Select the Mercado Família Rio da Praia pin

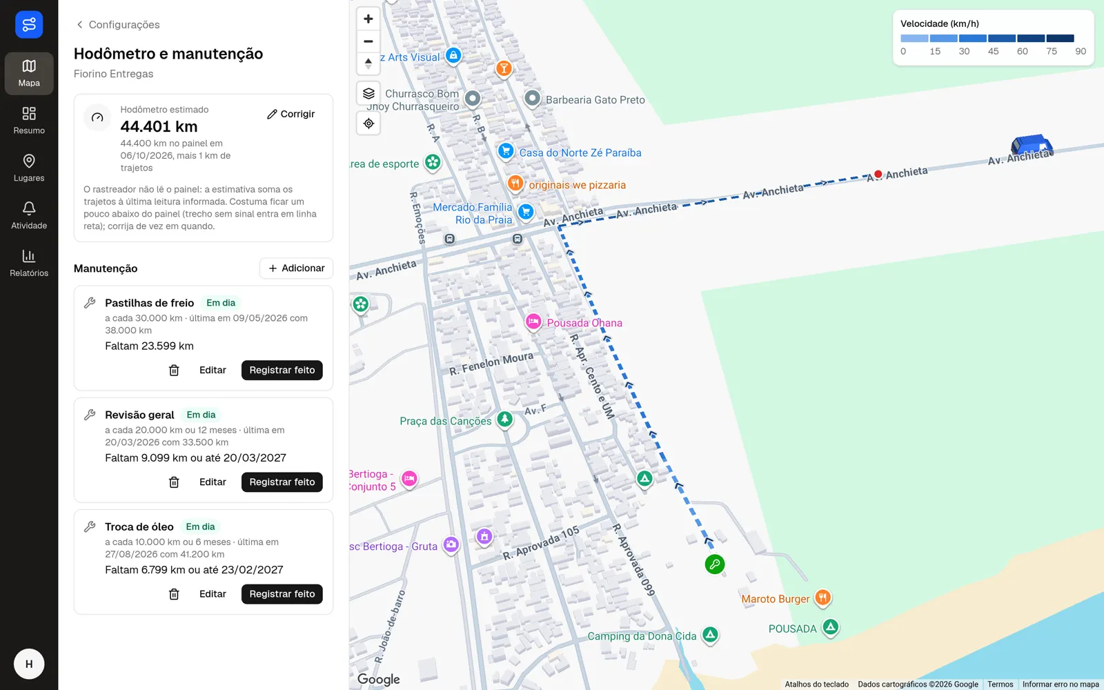click(526, 213)
